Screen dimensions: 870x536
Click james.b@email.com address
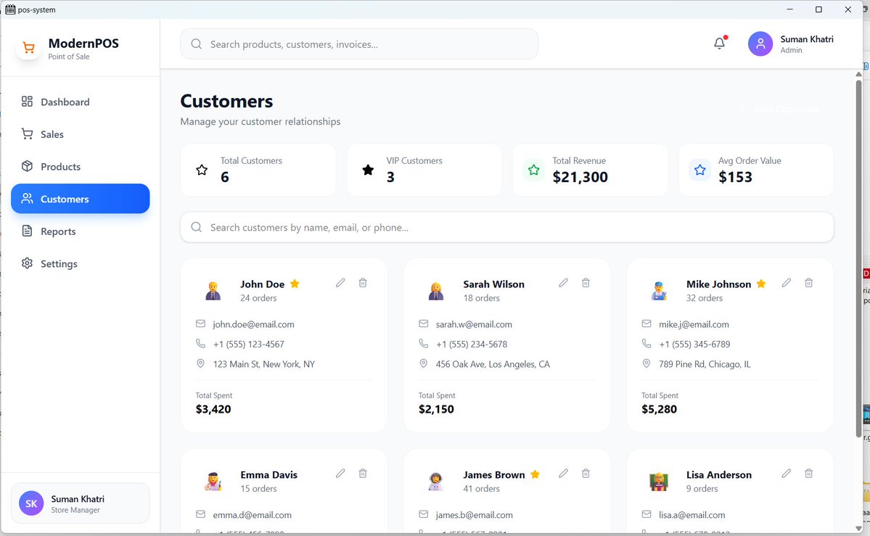[x=475, y=515]
